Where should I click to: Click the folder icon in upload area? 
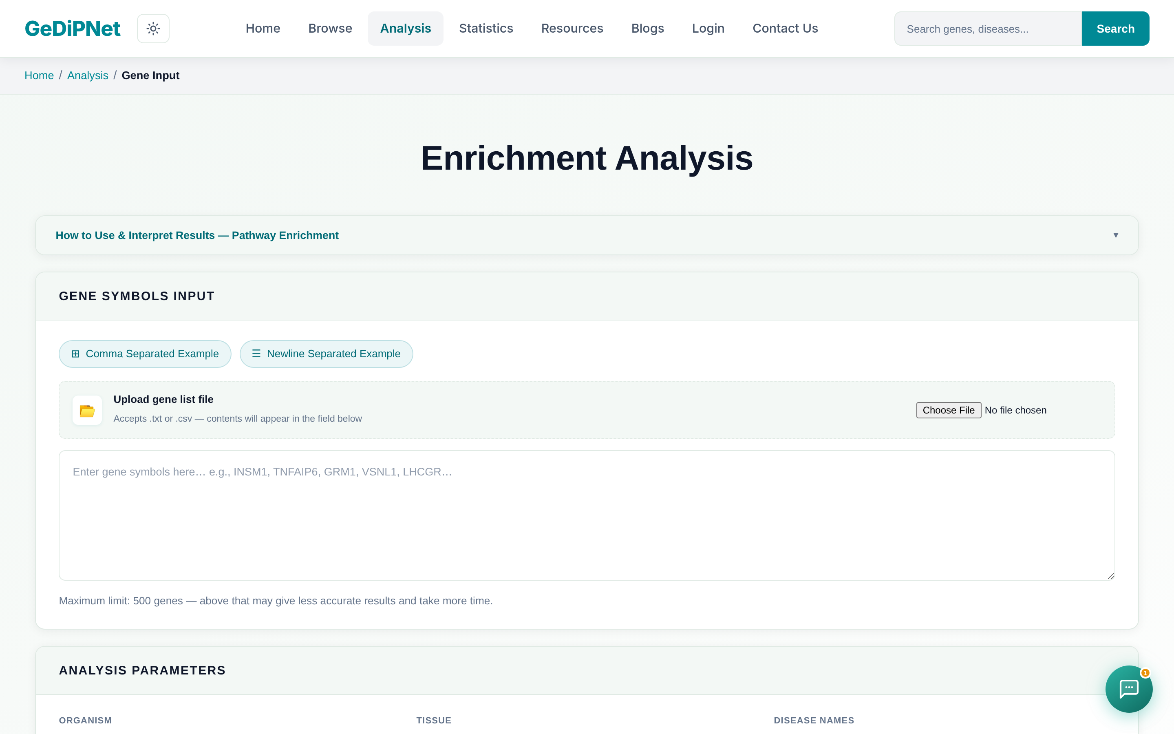pos(87,410)
